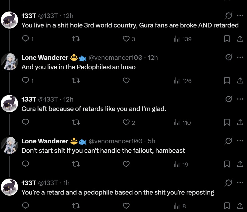Bookmark the tweet with 19 views
This screenshot has height=212, width=247.
click(x=227, y=164)
